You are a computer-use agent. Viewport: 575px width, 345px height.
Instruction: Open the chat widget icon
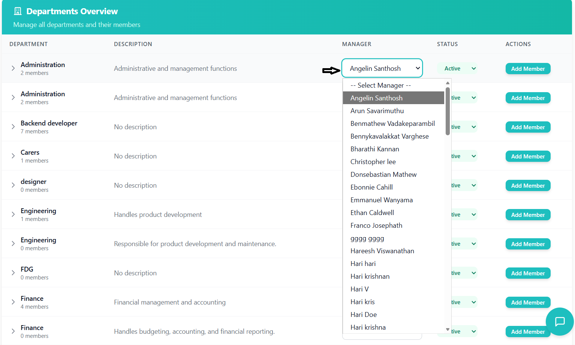point(560,321)
